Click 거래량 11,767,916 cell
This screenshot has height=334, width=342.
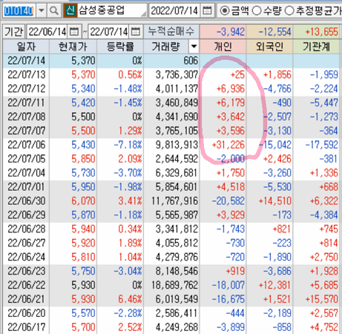point(174,201)
